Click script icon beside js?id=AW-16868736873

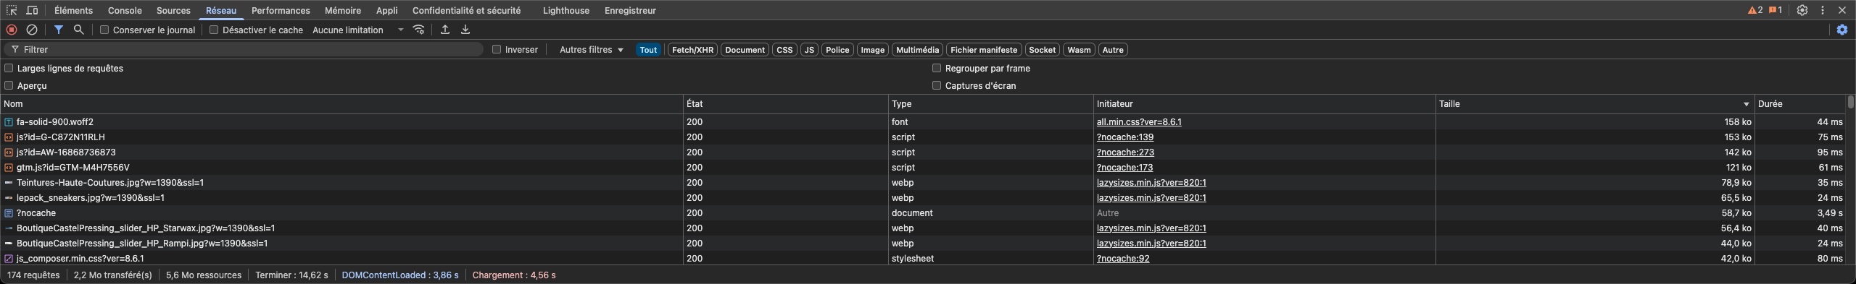tap(9, 152)
